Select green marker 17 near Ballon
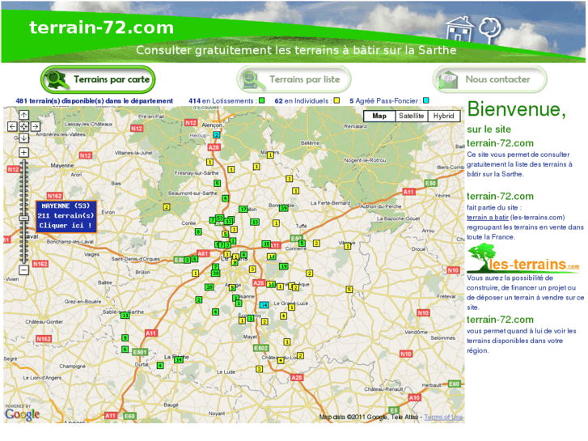The height and width of the screenshot is (441, 588). coord(243,209)
